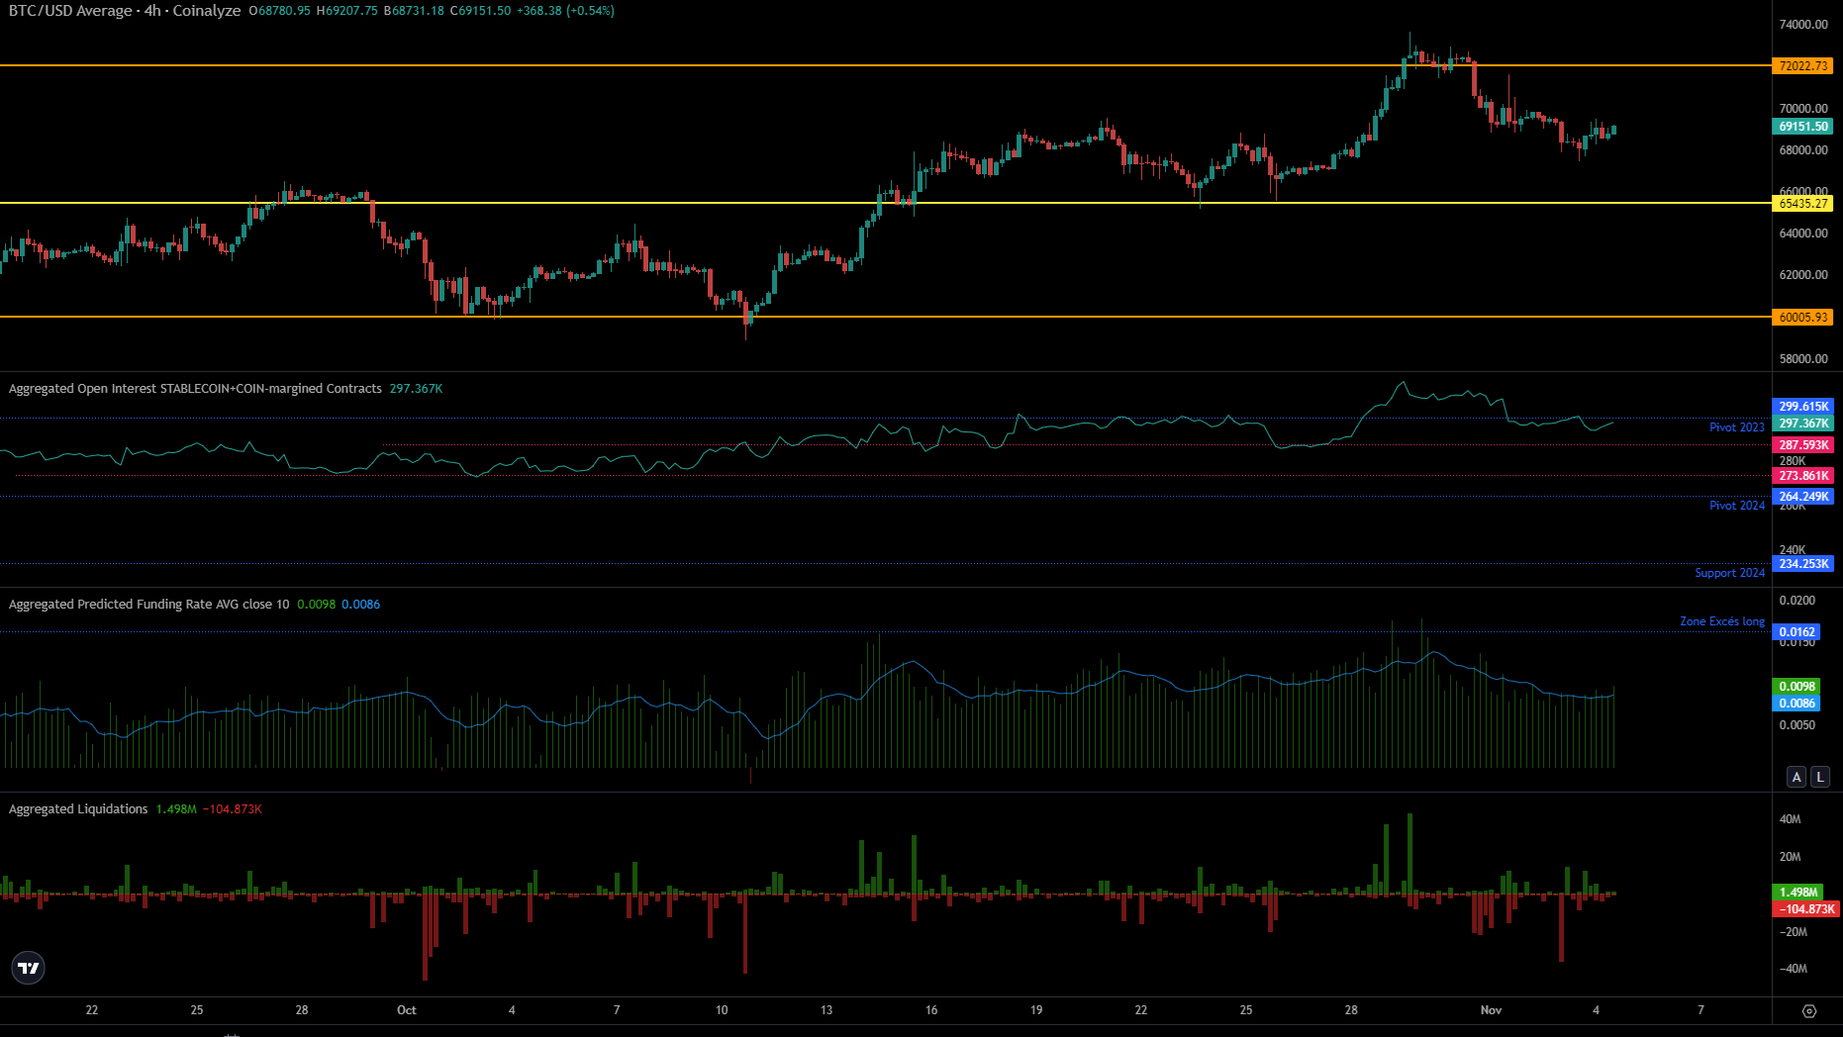Click the 234.253K blue axis label

click(x=1803, y=564)
